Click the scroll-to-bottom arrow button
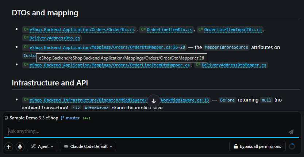 pyautogui.click(x=154, y=101)
